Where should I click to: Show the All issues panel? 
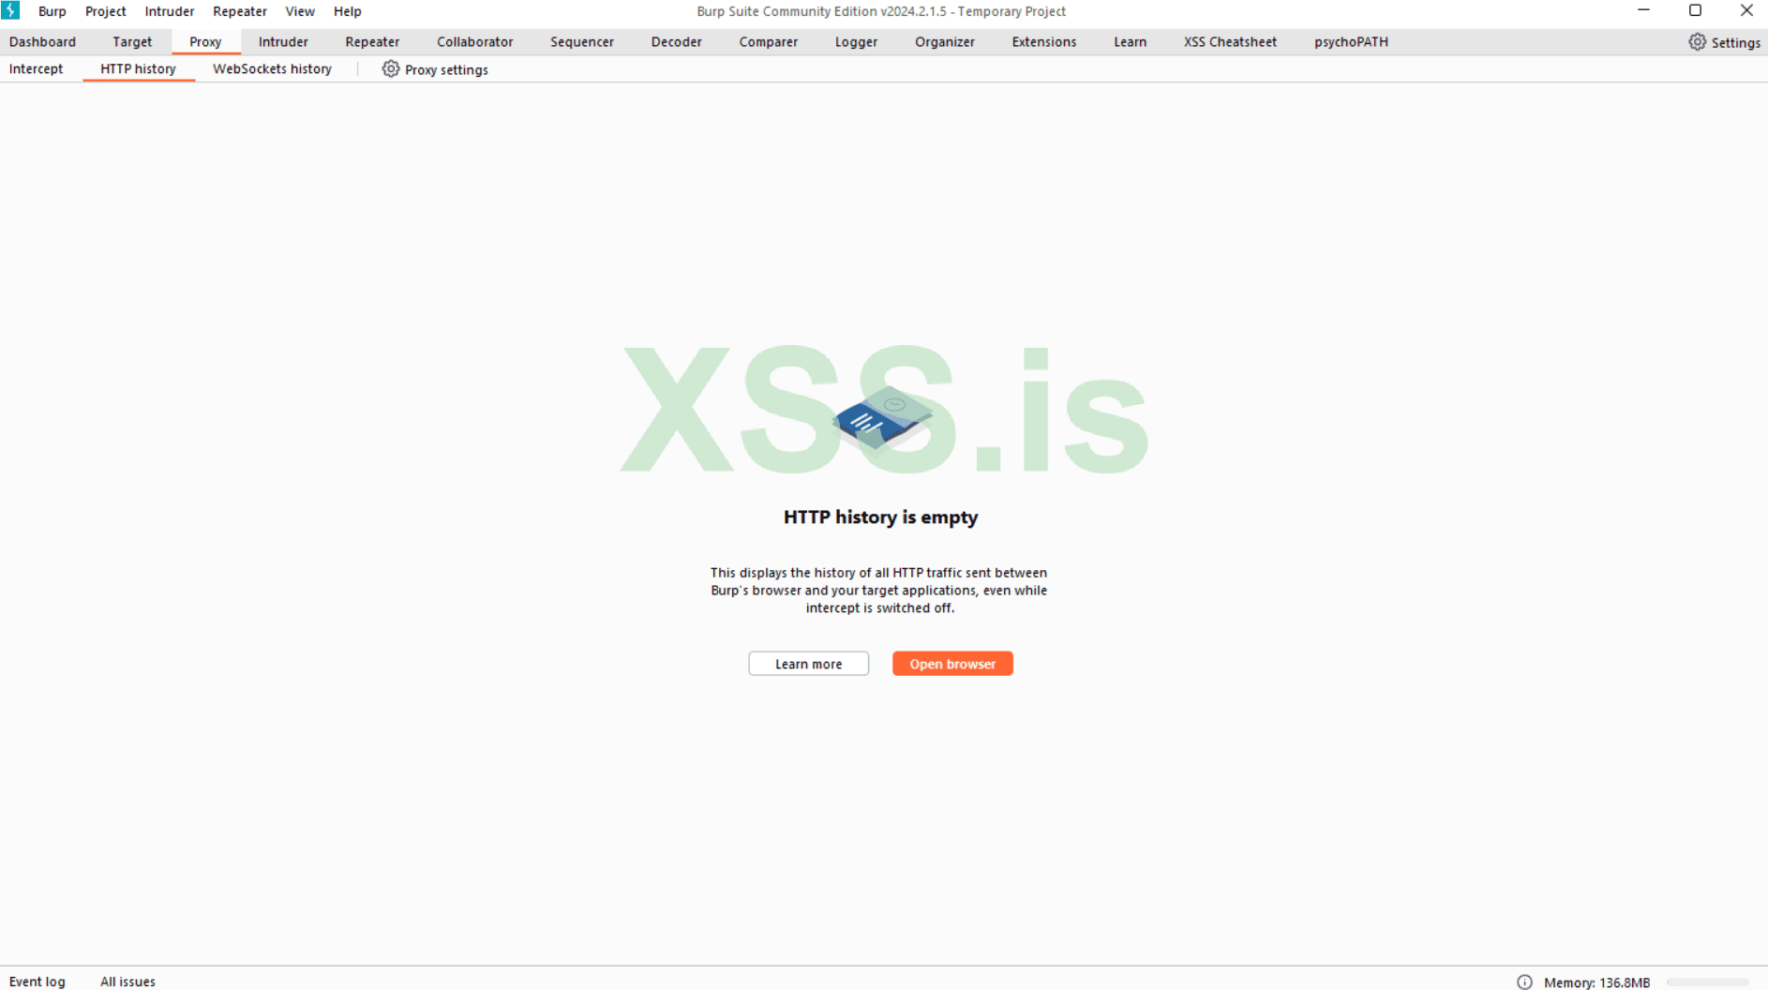coord(128,982)
